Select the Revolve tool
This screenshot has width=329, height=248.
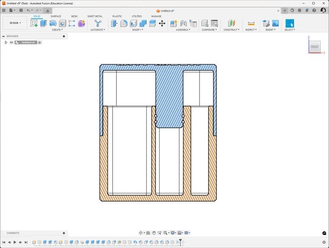53,23
